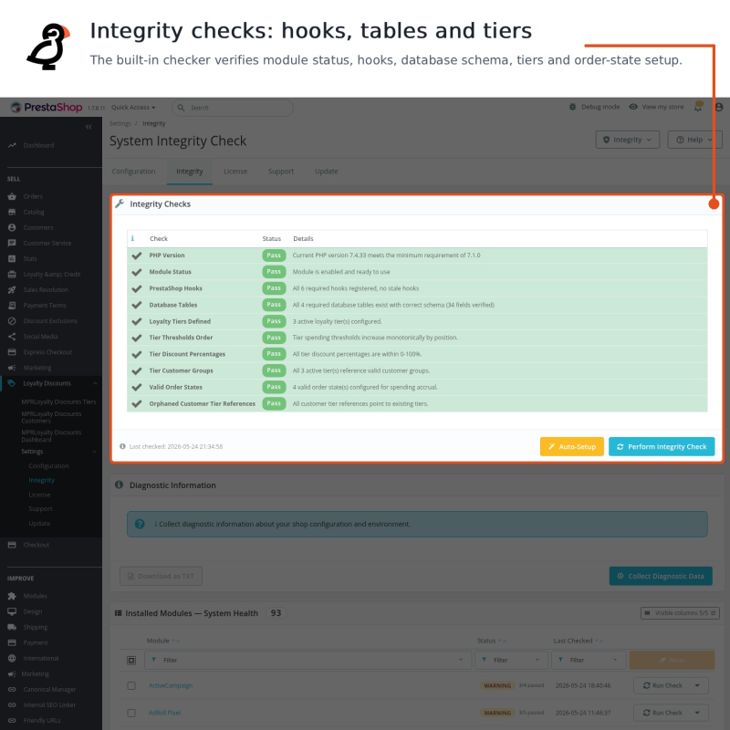The image size is (730, 730).
Task: Open the AdRoll Pixel module link
Action: [x=164, y=713]
